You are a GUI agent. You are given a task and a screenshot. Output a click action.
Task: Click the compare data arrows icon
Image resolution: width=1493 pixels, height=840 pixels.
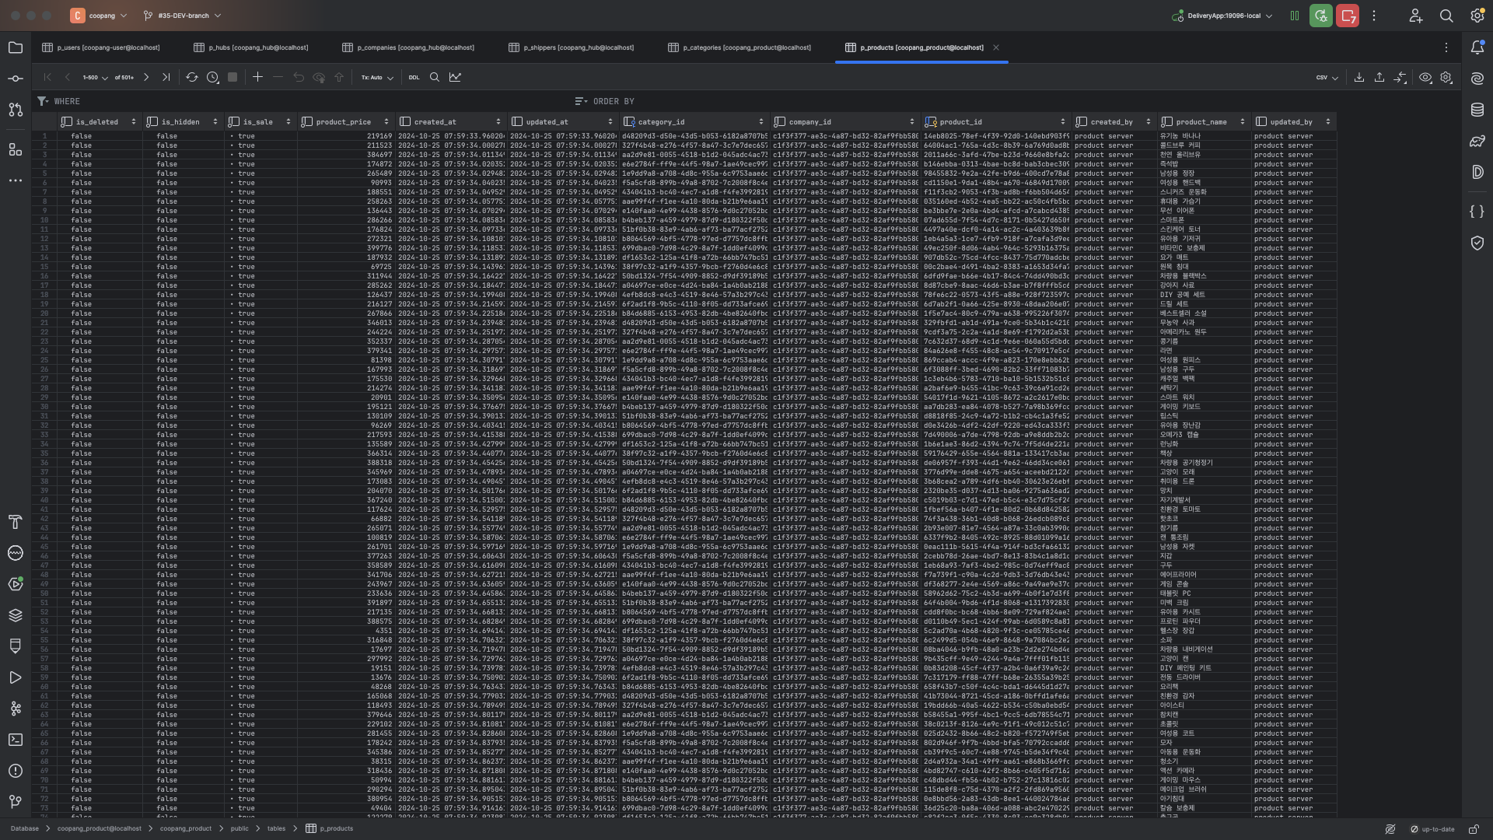tap(1400, 77)
